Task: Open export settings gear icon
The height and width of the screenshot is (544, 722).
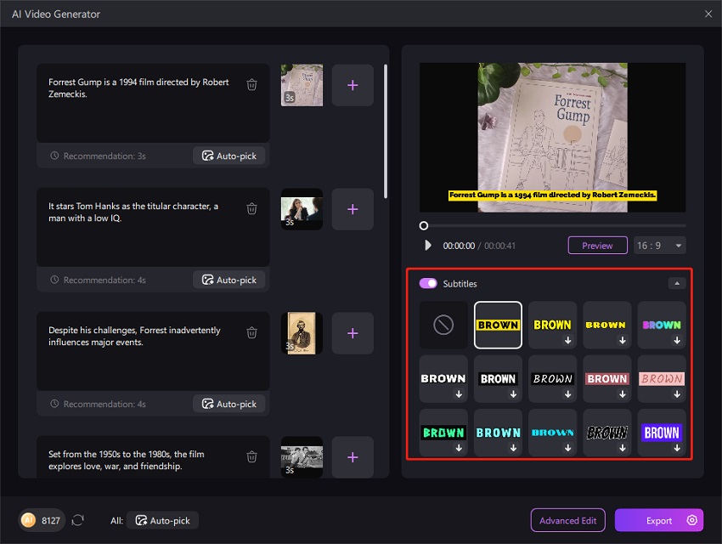Action: click(691, 520)
